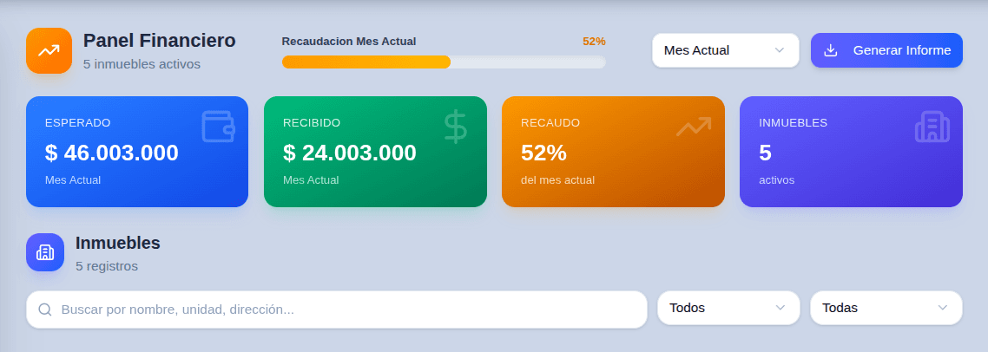
Task: Click the wallet icon on Esperado card
Action: tap(218, 127)
